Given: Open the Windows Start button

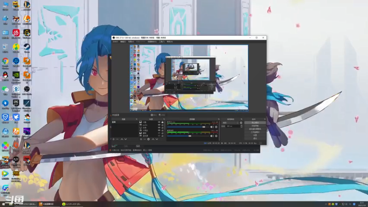Looking at the screenshot, I should [4, 204].
